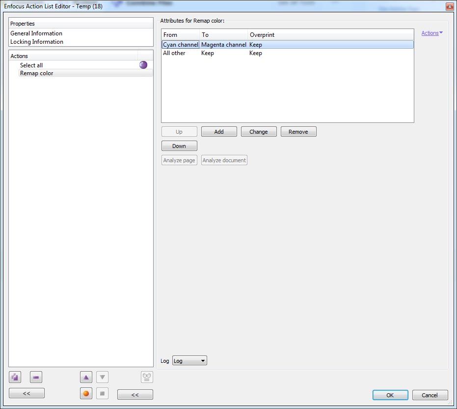
Task: Click the Magenta channel cell
Action: [223, 45]
